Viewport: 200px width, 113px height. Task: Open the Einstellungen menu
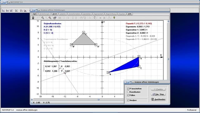tap(44, 14)
